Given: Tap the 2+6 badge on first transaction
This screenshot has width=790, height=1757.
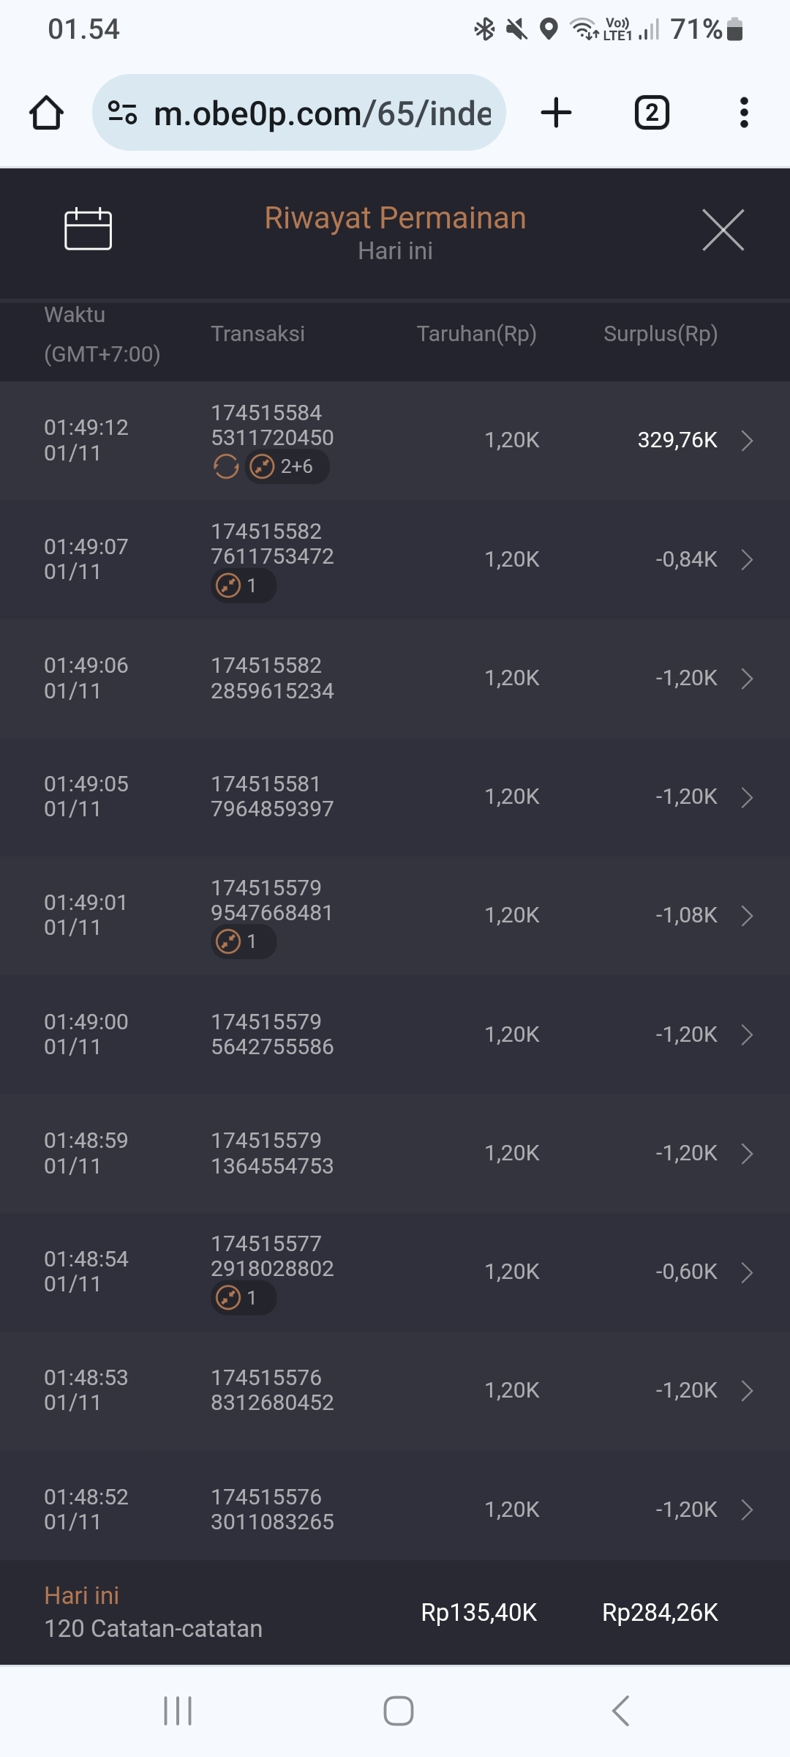Looking at the screenshot, I should (x=287, y=466).
